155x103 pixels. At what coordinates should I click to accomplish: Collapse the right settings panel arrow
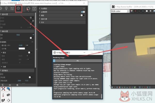[37, 49]
